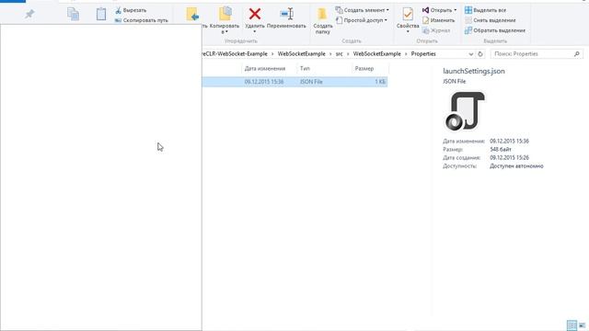The height and width of the screenshot is (331, 589).
Task: Sort by Дата изменения column header
Action: pos(265,69)
